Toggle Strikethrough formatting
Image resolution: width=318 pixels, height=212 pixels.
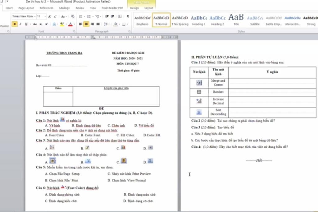click(x=35, y=24)
